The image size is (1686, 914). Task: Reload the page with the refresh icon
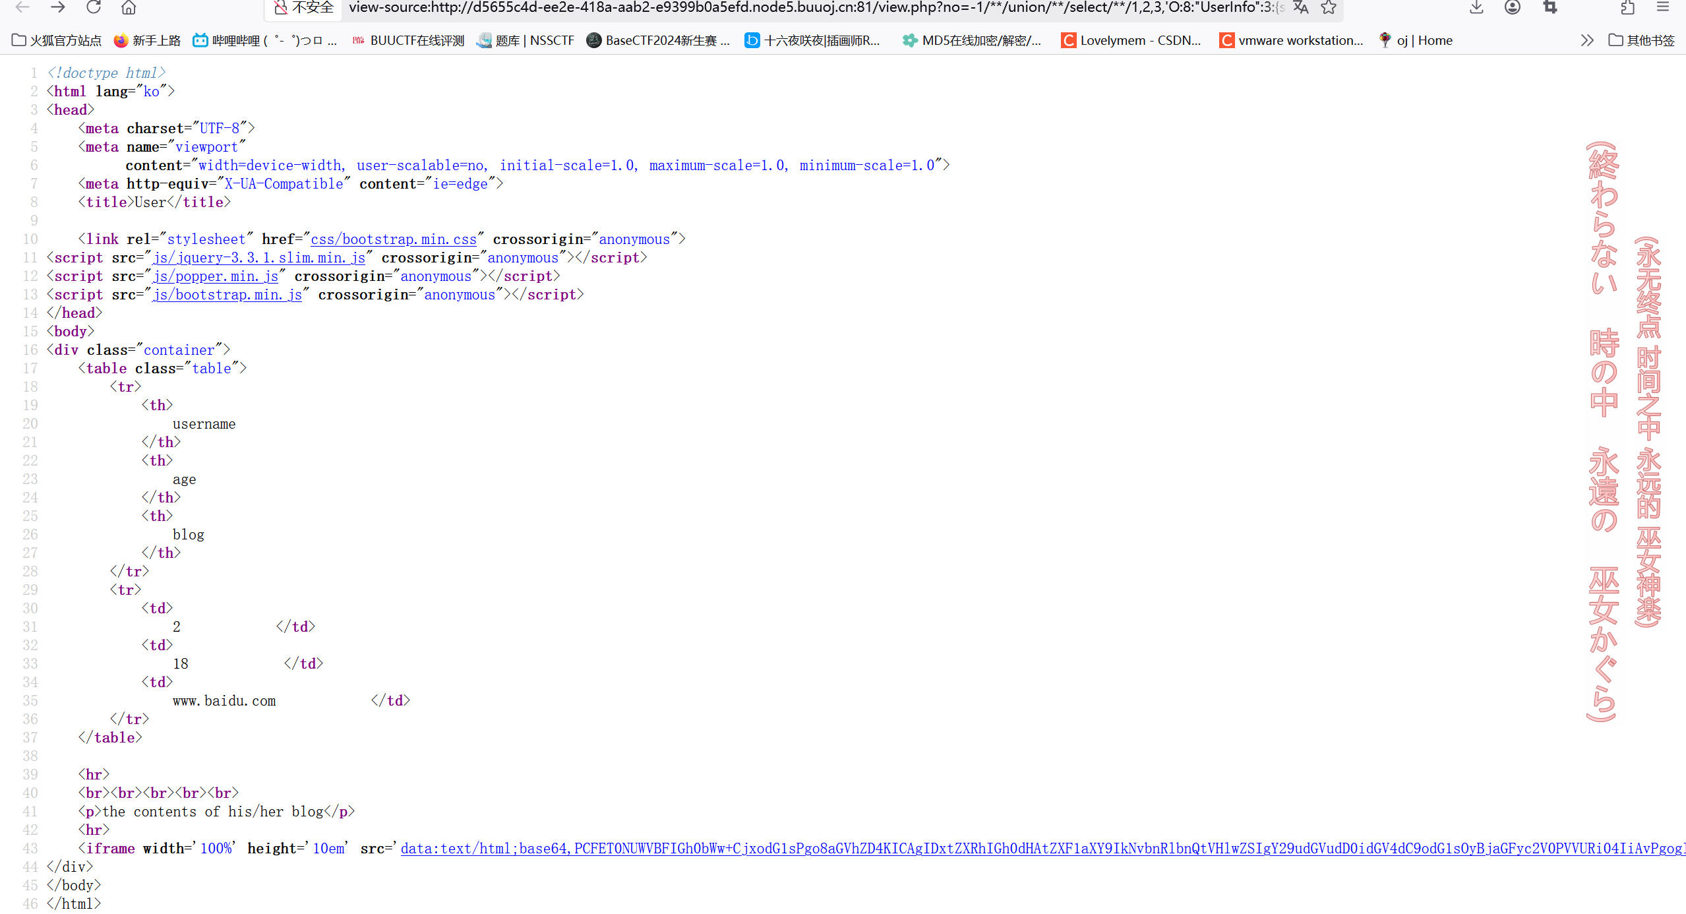(94, 7)
